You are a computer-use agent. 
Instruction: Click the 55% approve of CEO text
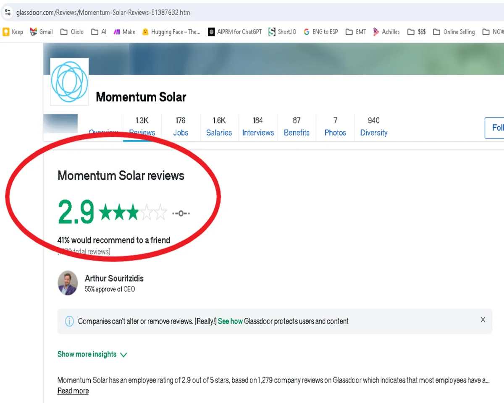click(110, 289)
